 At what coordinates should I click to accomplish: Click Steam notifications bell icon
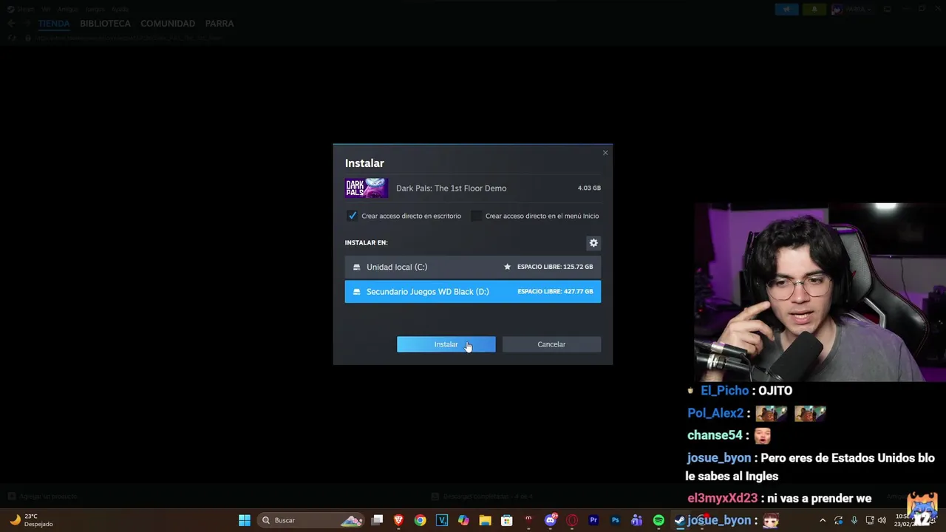pyautogui.click(x=815, y=10)
